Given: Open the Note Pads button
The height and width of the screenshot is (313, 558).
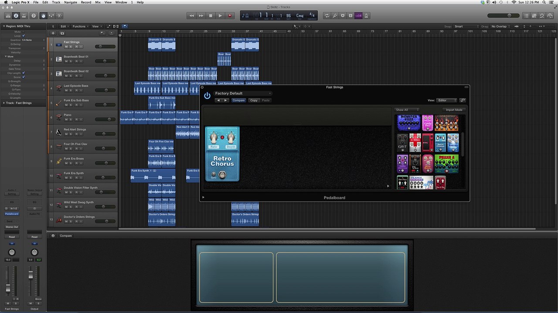Looking at the screenshot, I should (534, 16).
